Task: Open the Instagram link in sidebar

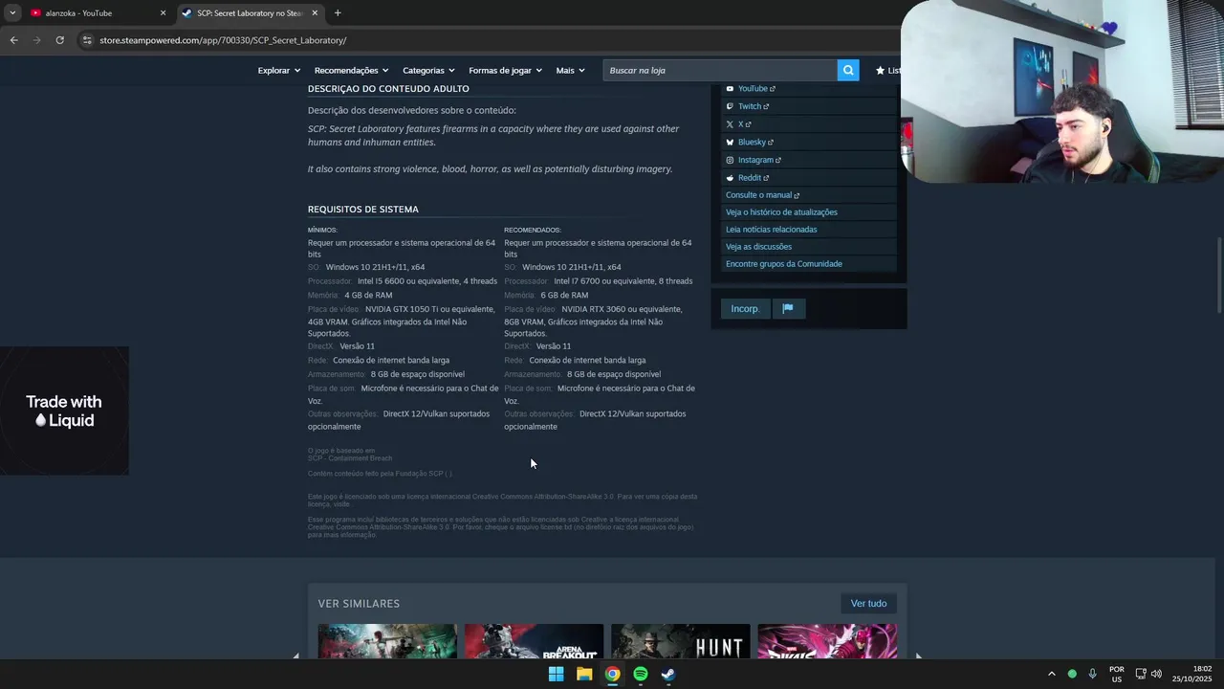Action: [759, 160]
